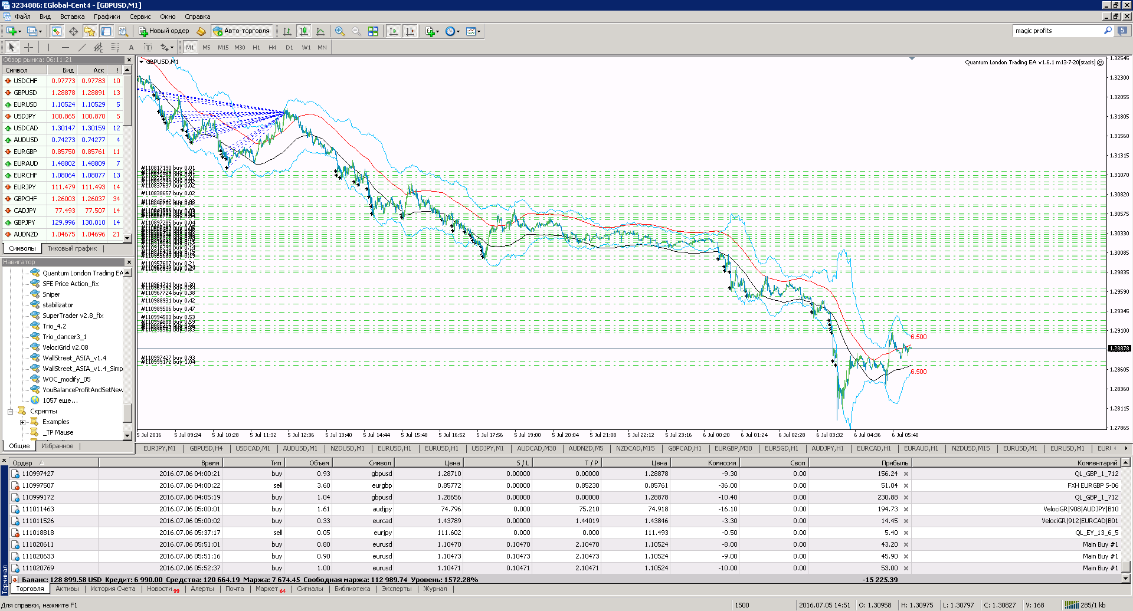The width and height of the screenshot is (1133, 611).
Task: Open the indicators dropdown arrow
Action: 438,32
